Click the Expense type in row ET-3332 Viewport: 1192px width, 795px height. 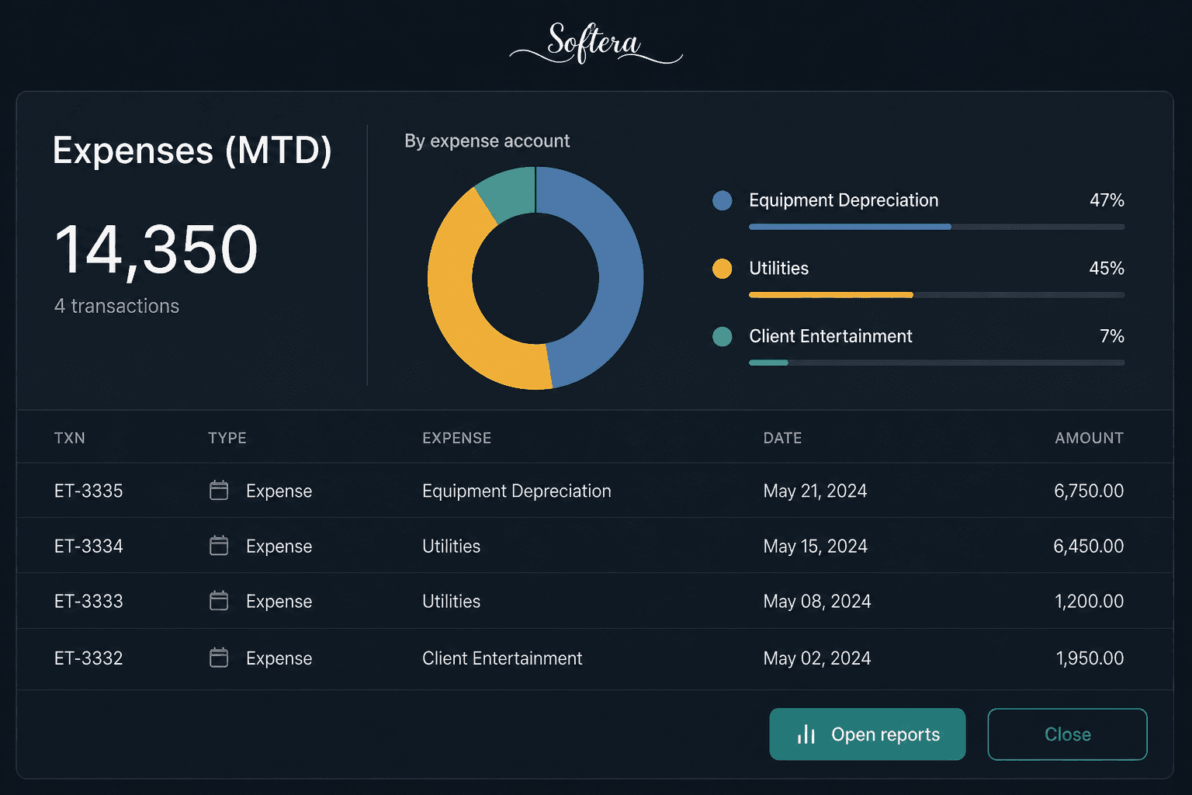[x=279, y=658]
